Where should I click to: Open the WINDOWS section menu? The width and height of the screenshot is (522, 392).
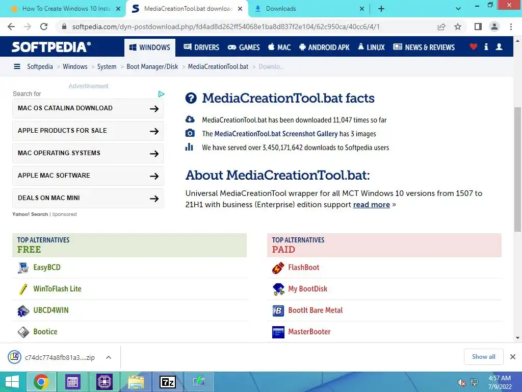149,47
